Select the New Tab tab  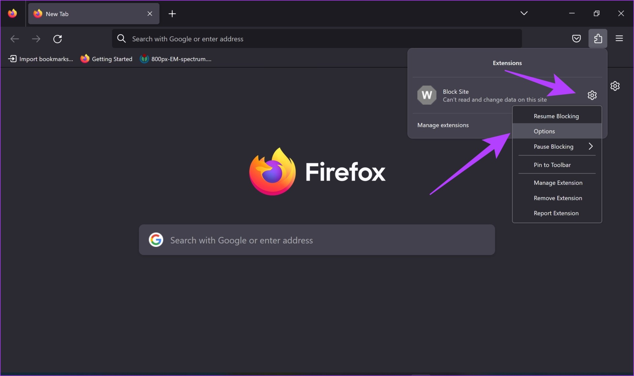tap(93, 14)
